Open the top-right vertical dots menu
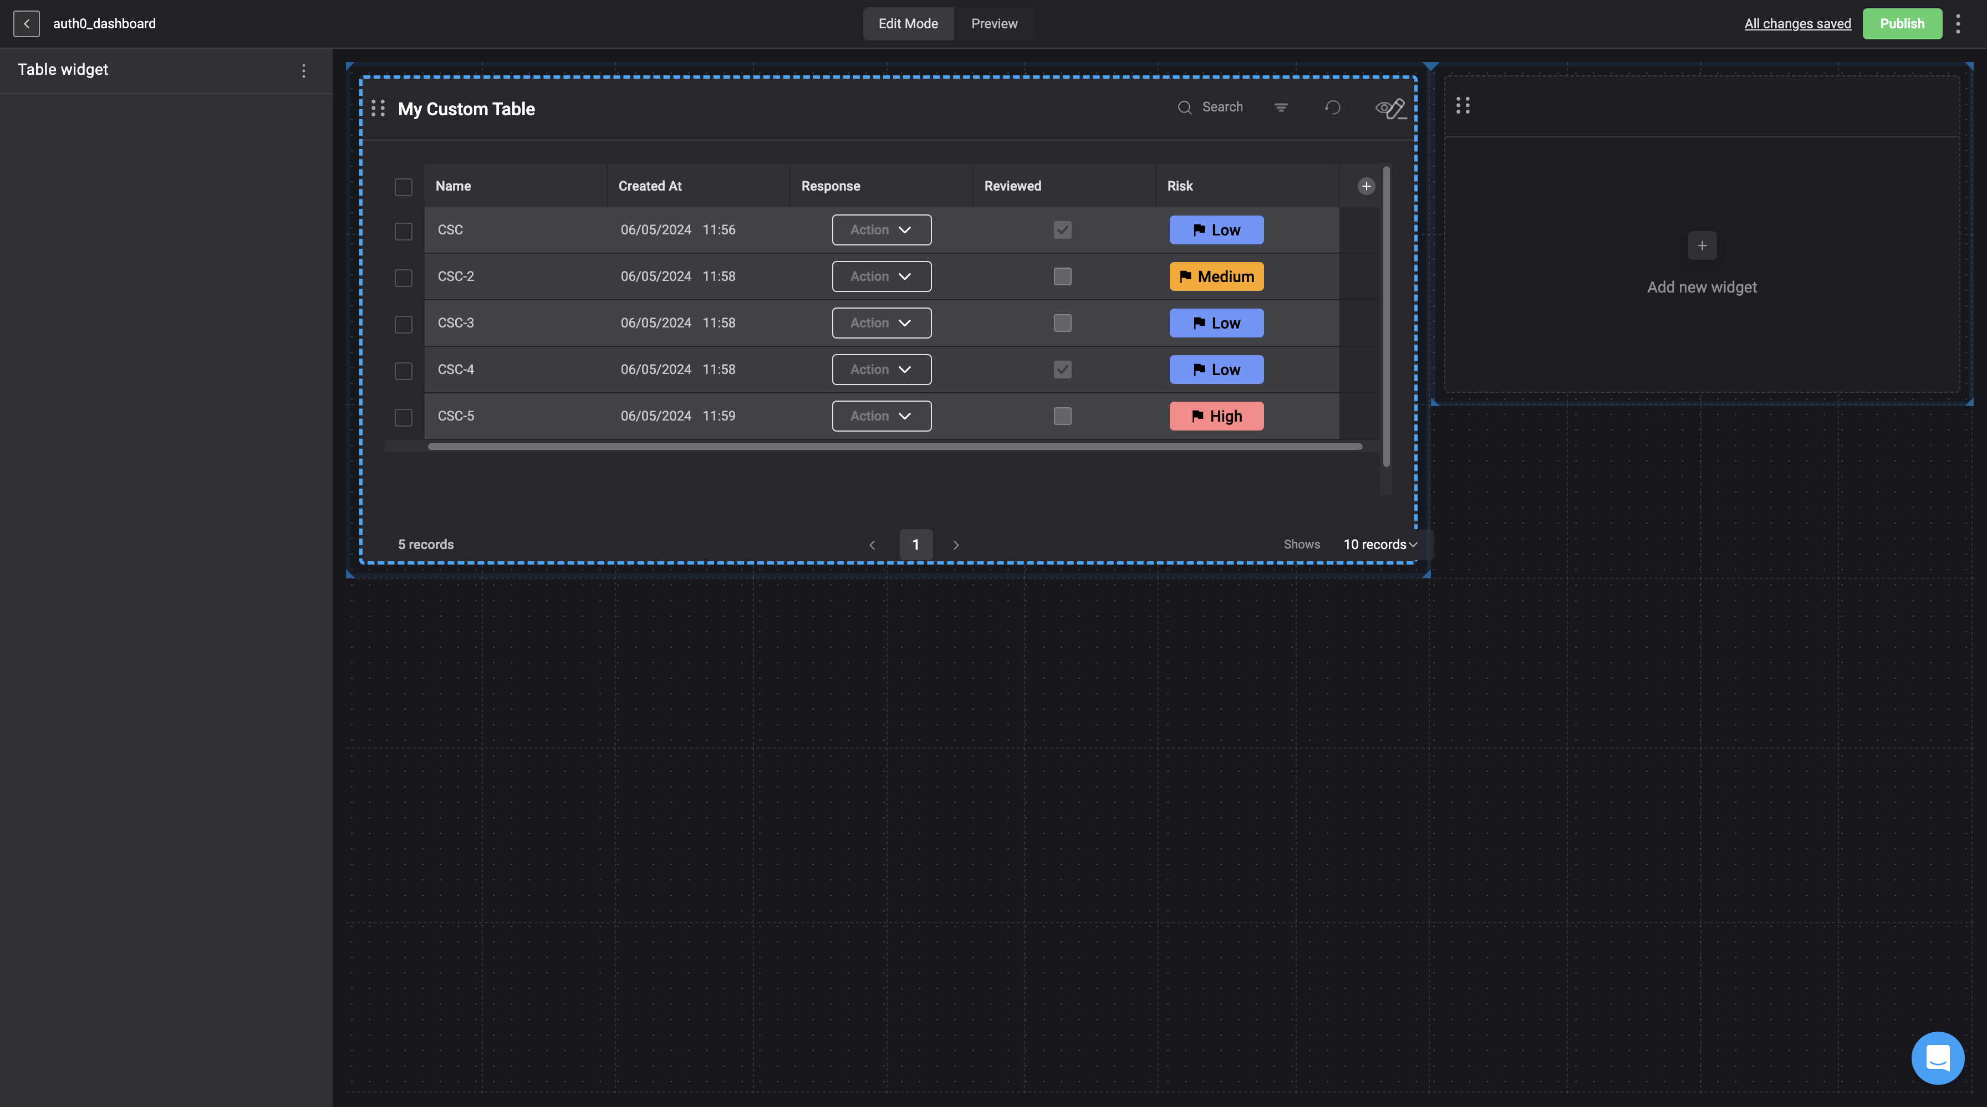 pos(1958,24)
